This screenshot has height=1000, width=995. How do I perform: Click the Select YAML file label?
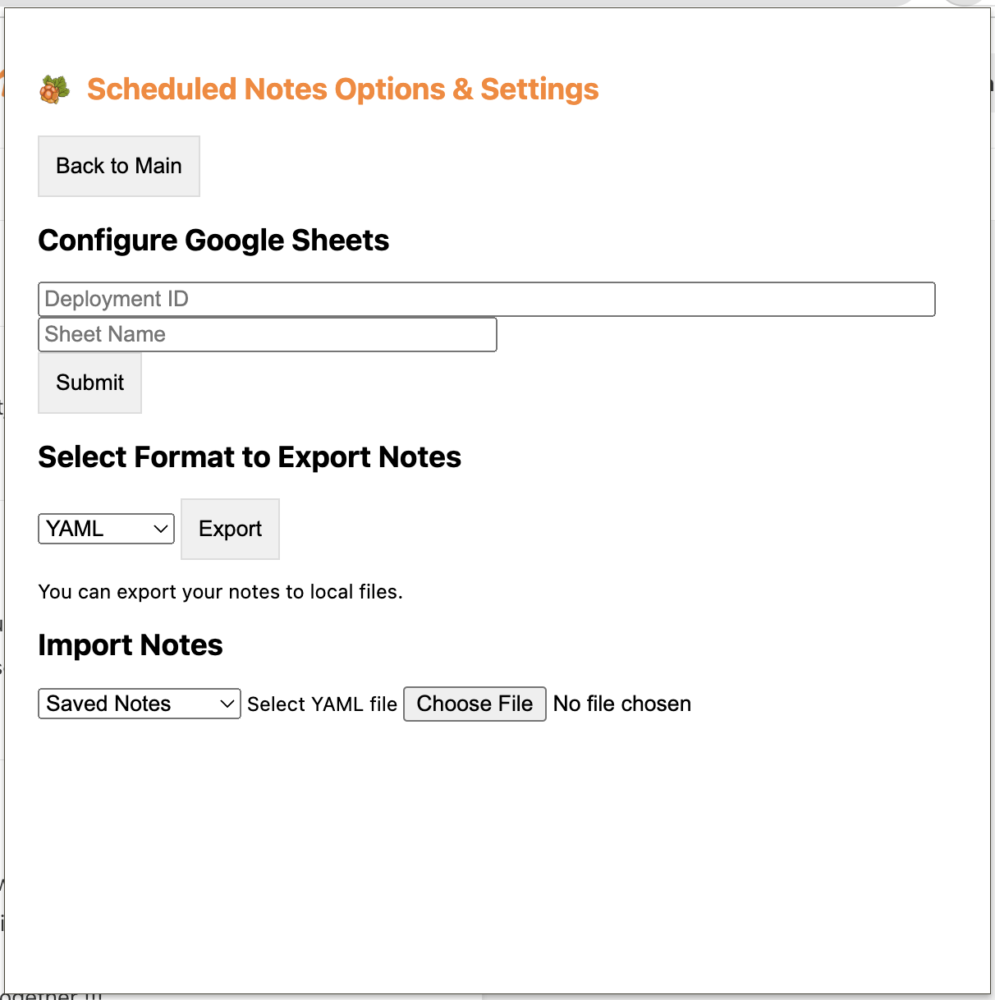322,704
